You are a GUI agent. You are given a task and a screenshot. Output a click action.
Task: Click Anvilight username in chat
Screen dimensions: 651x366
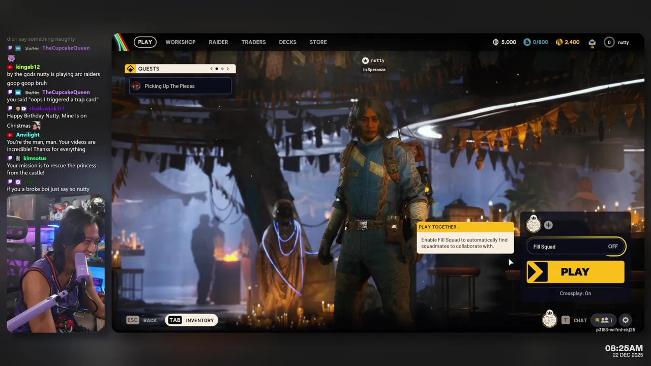point(28,135)
